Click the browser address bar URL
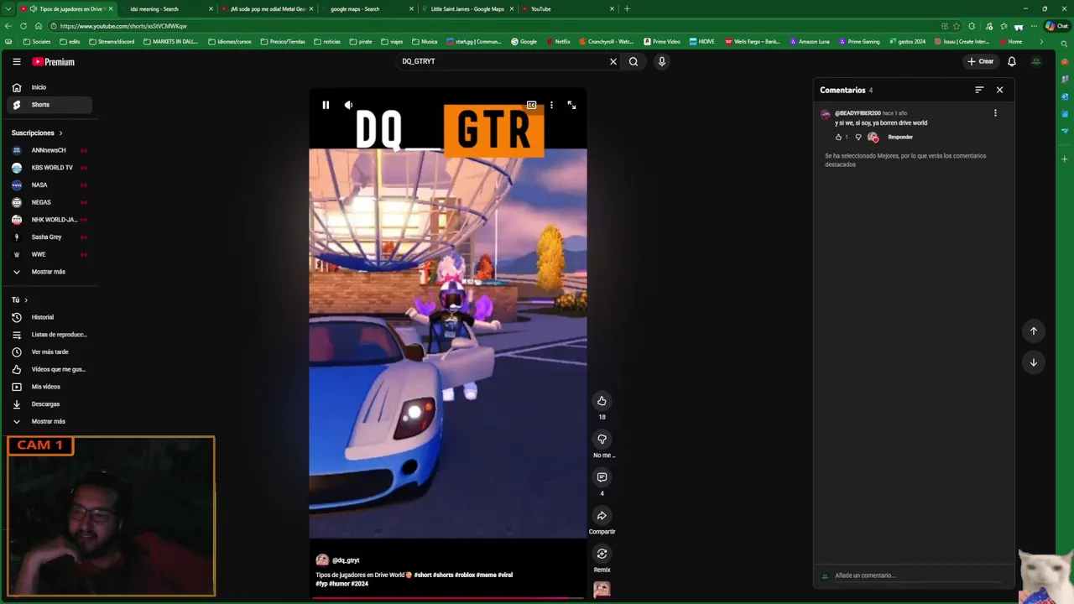The image size is (1074, 604). pos(123,26)
